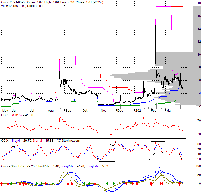Click the 'Vol 612,486' volume readout
Viewport: 202px width, 193px height.
tap(9, 6)
